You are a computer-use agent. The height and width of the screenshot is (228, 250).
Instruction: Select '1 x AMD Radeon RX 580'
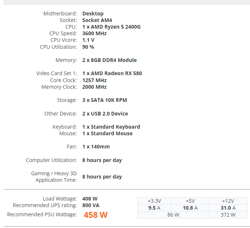coord(112,73)
